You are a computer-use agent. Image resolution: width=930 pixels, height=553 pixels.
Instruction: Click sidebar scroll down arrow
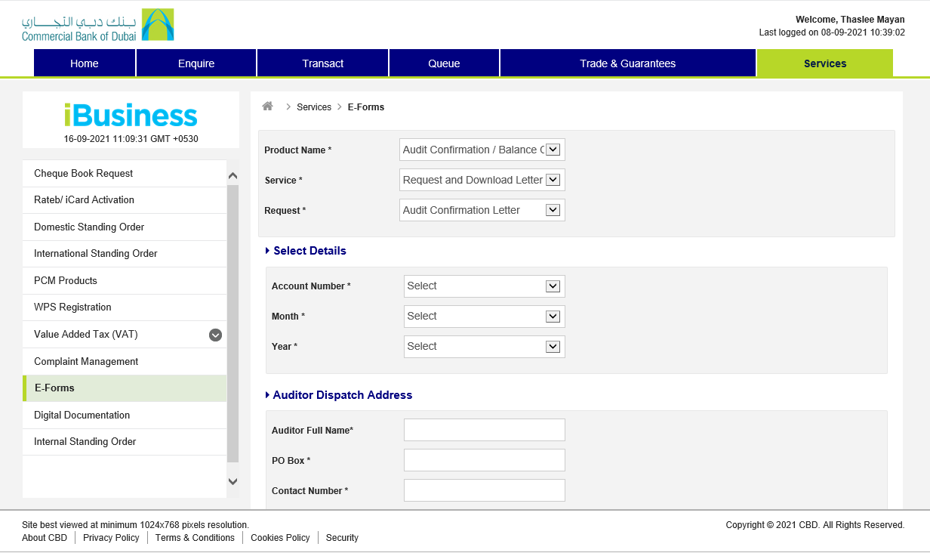click(x=232, y=481)
